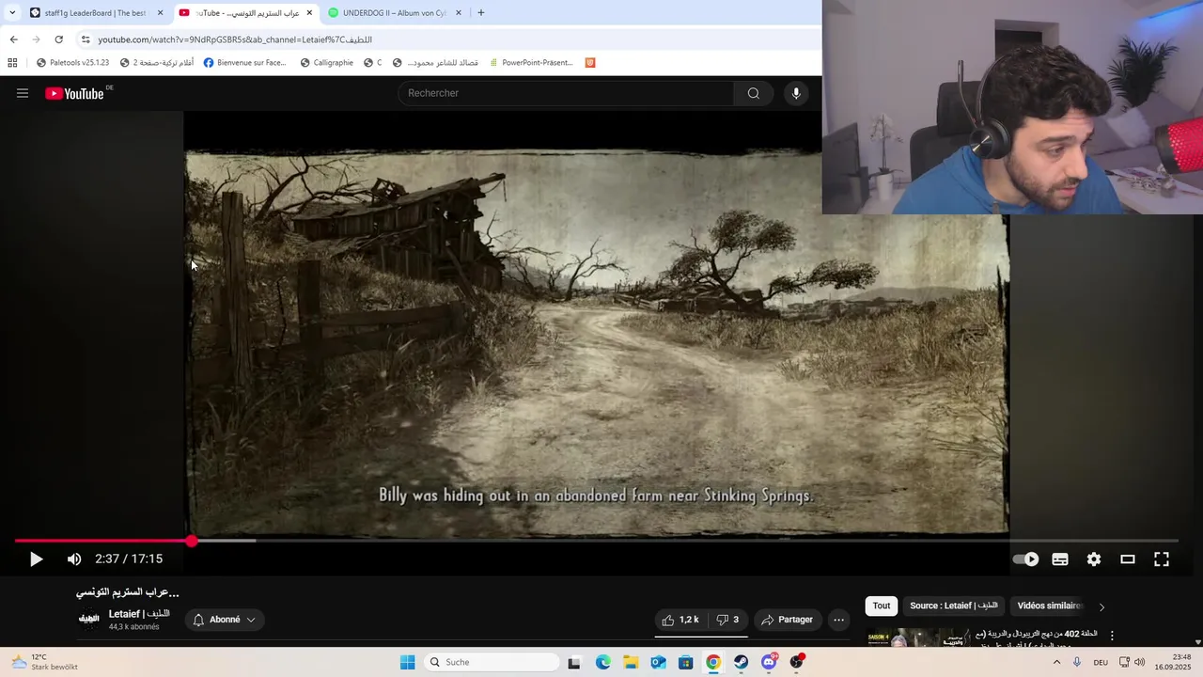
Task: Go back in the browser
Action: (13, 39)
